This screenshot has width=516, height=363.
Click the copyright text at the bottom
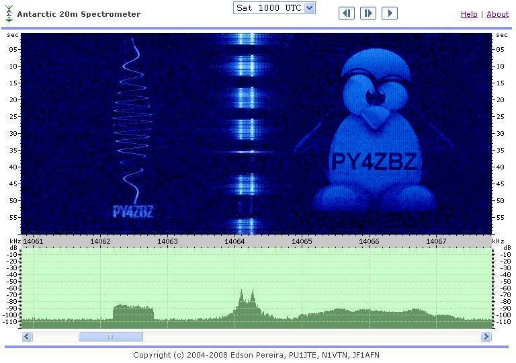(x=257, y=355)
